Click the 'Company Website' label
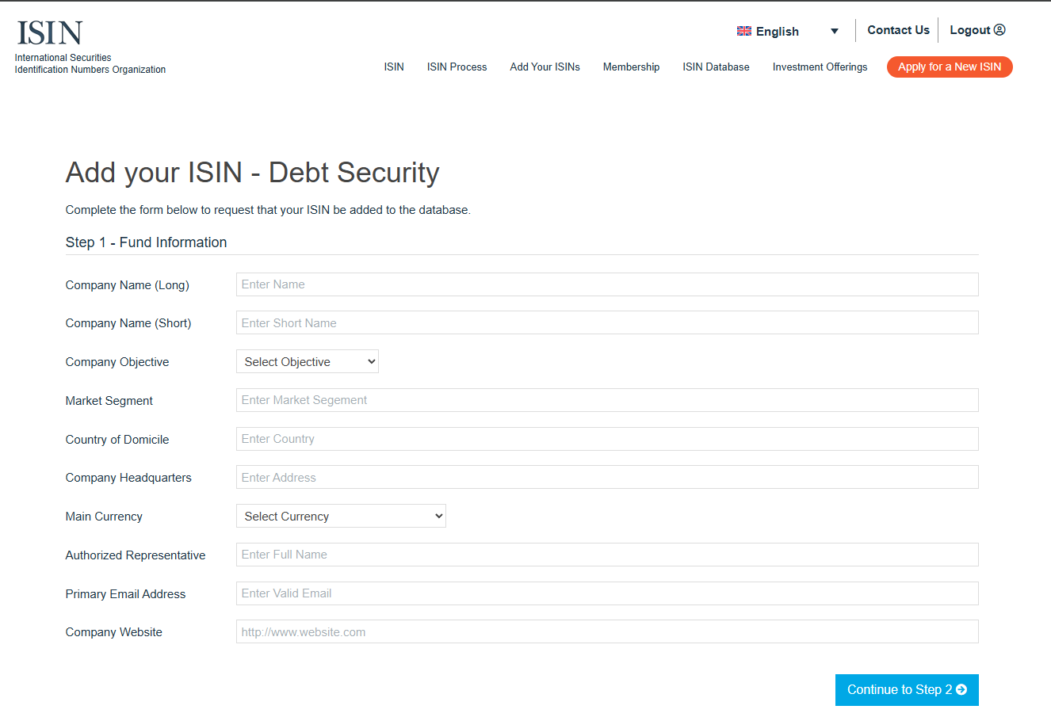The height and width of the screenshot is (717, 1051). pos(114,632)
